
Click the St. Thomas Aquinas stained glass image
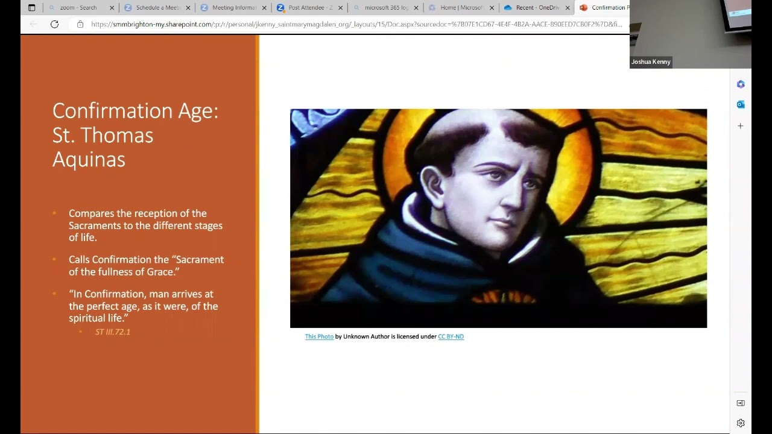[x=498, y=218]
